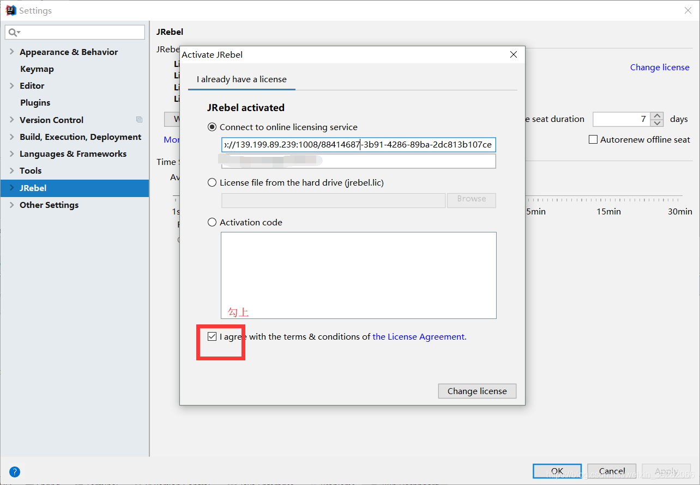
Task: Increase offline seat duration days
Action: [657, 115]
